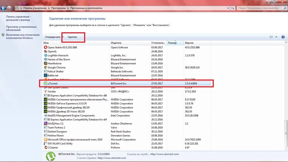Expand the view options dropdown arrow
The width and height of the screenshot is (288, 162).
(x=276, y=37)
